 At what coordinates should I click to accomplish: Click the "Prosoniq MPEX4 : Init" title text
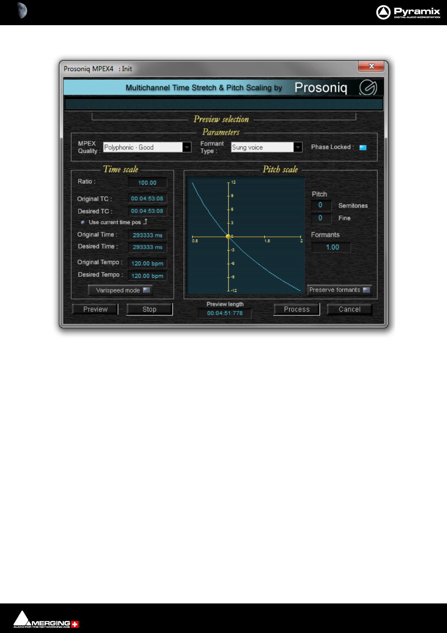(x=98, y=69)
